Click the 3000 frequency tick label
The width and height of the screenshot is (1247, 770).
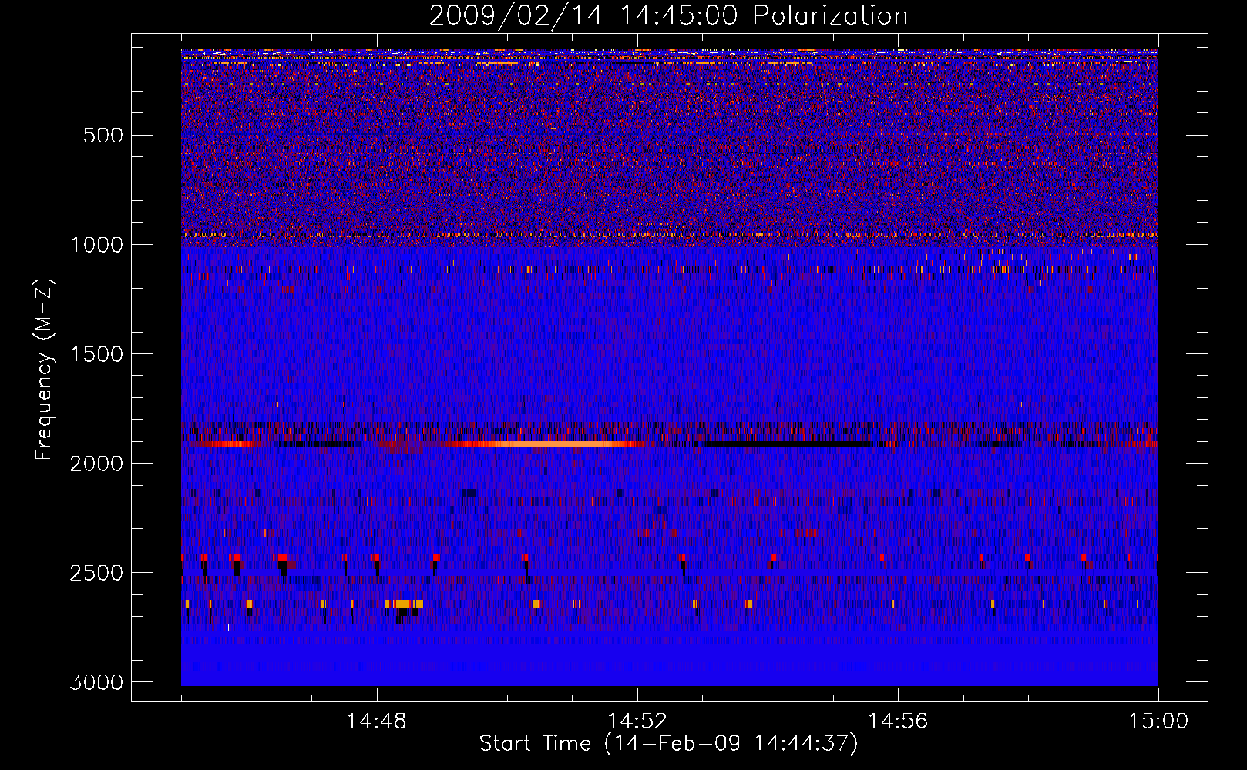(96, 682)
